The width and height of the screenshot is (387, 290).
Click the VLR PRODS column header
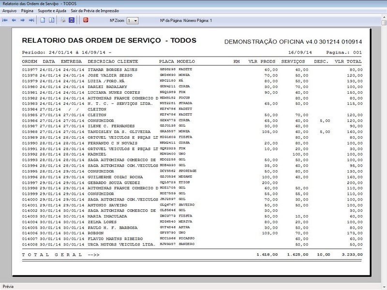262,61
